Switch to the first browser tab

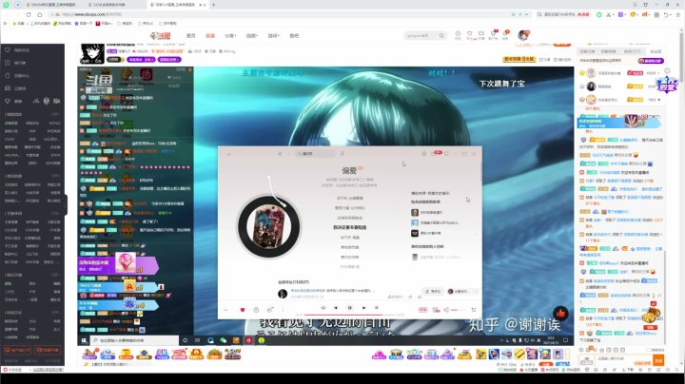53,5
